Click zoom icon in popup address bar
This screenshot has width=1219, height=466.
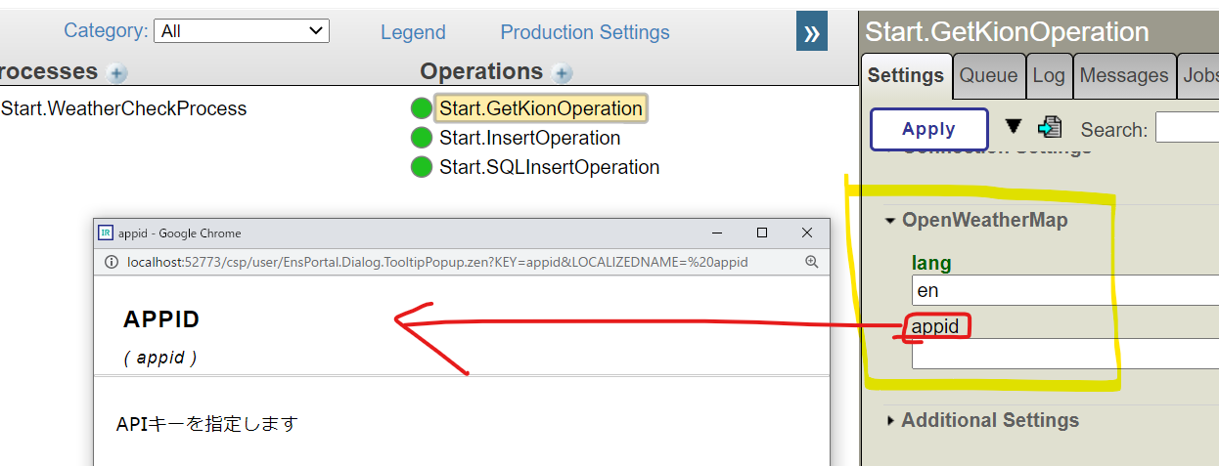coord(811,262)
